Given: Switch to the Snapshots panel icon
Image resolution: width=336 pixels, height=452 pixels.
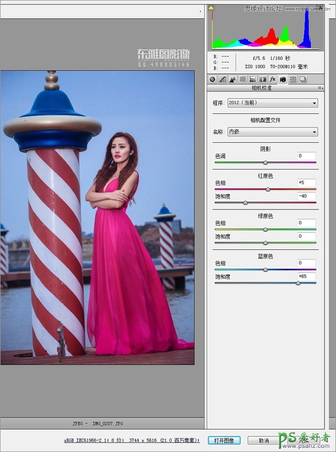Looking at the screenshot, I should coord(302,79).
